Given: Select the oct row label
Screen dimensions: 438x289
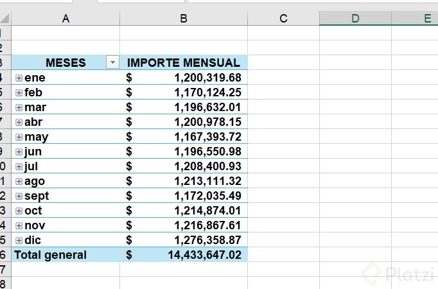Looking at the screenshot, I should tap(33, 211).
